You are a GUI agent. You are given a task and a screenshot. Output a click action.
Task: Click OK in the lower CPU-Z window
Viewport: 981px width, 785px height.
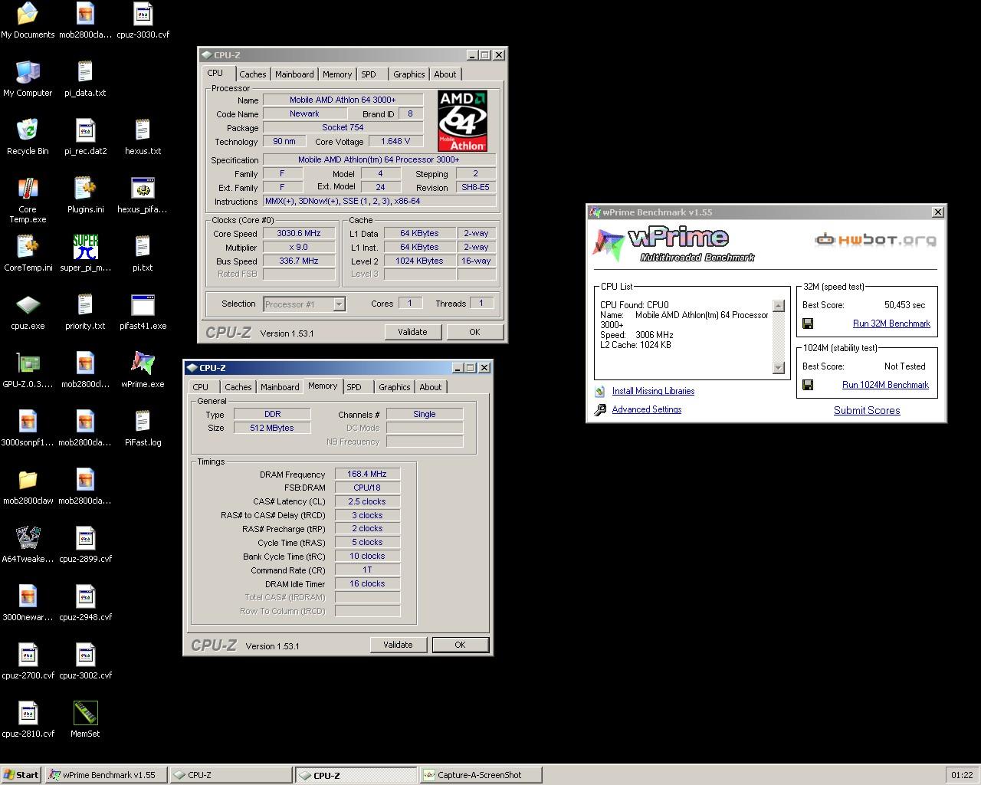click(x=460, y=645)
